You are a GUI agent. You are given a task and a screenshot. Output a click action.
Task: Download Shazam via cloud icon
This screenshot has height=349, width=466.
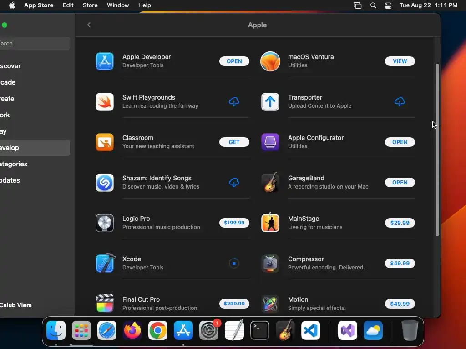pos(234,183)
